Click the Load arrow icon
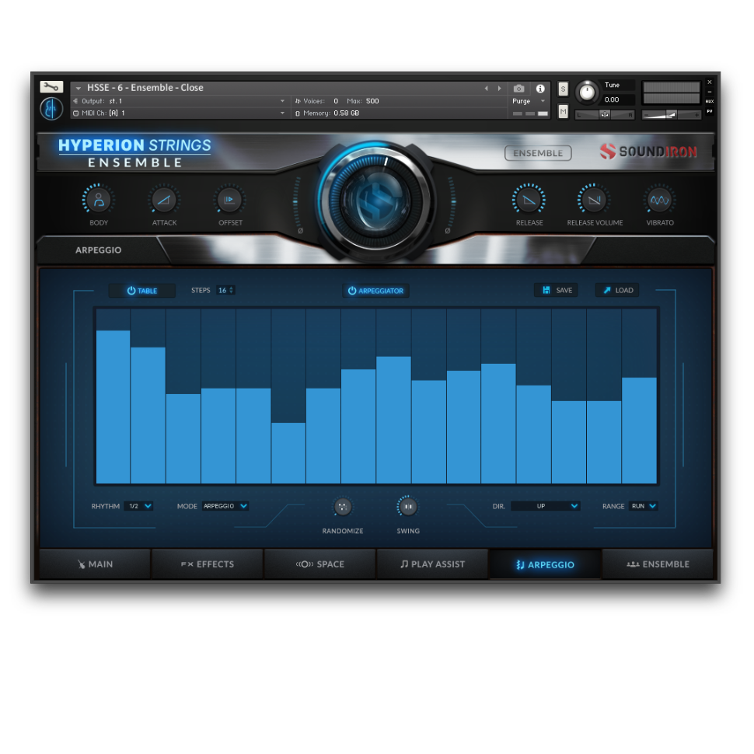Image resolution: width=754 pixels, height=754 pixels. coord(607,290)
